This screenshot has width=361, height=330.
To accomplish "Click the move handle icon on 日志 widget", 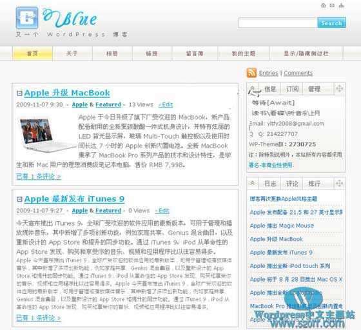I will 339,184.
